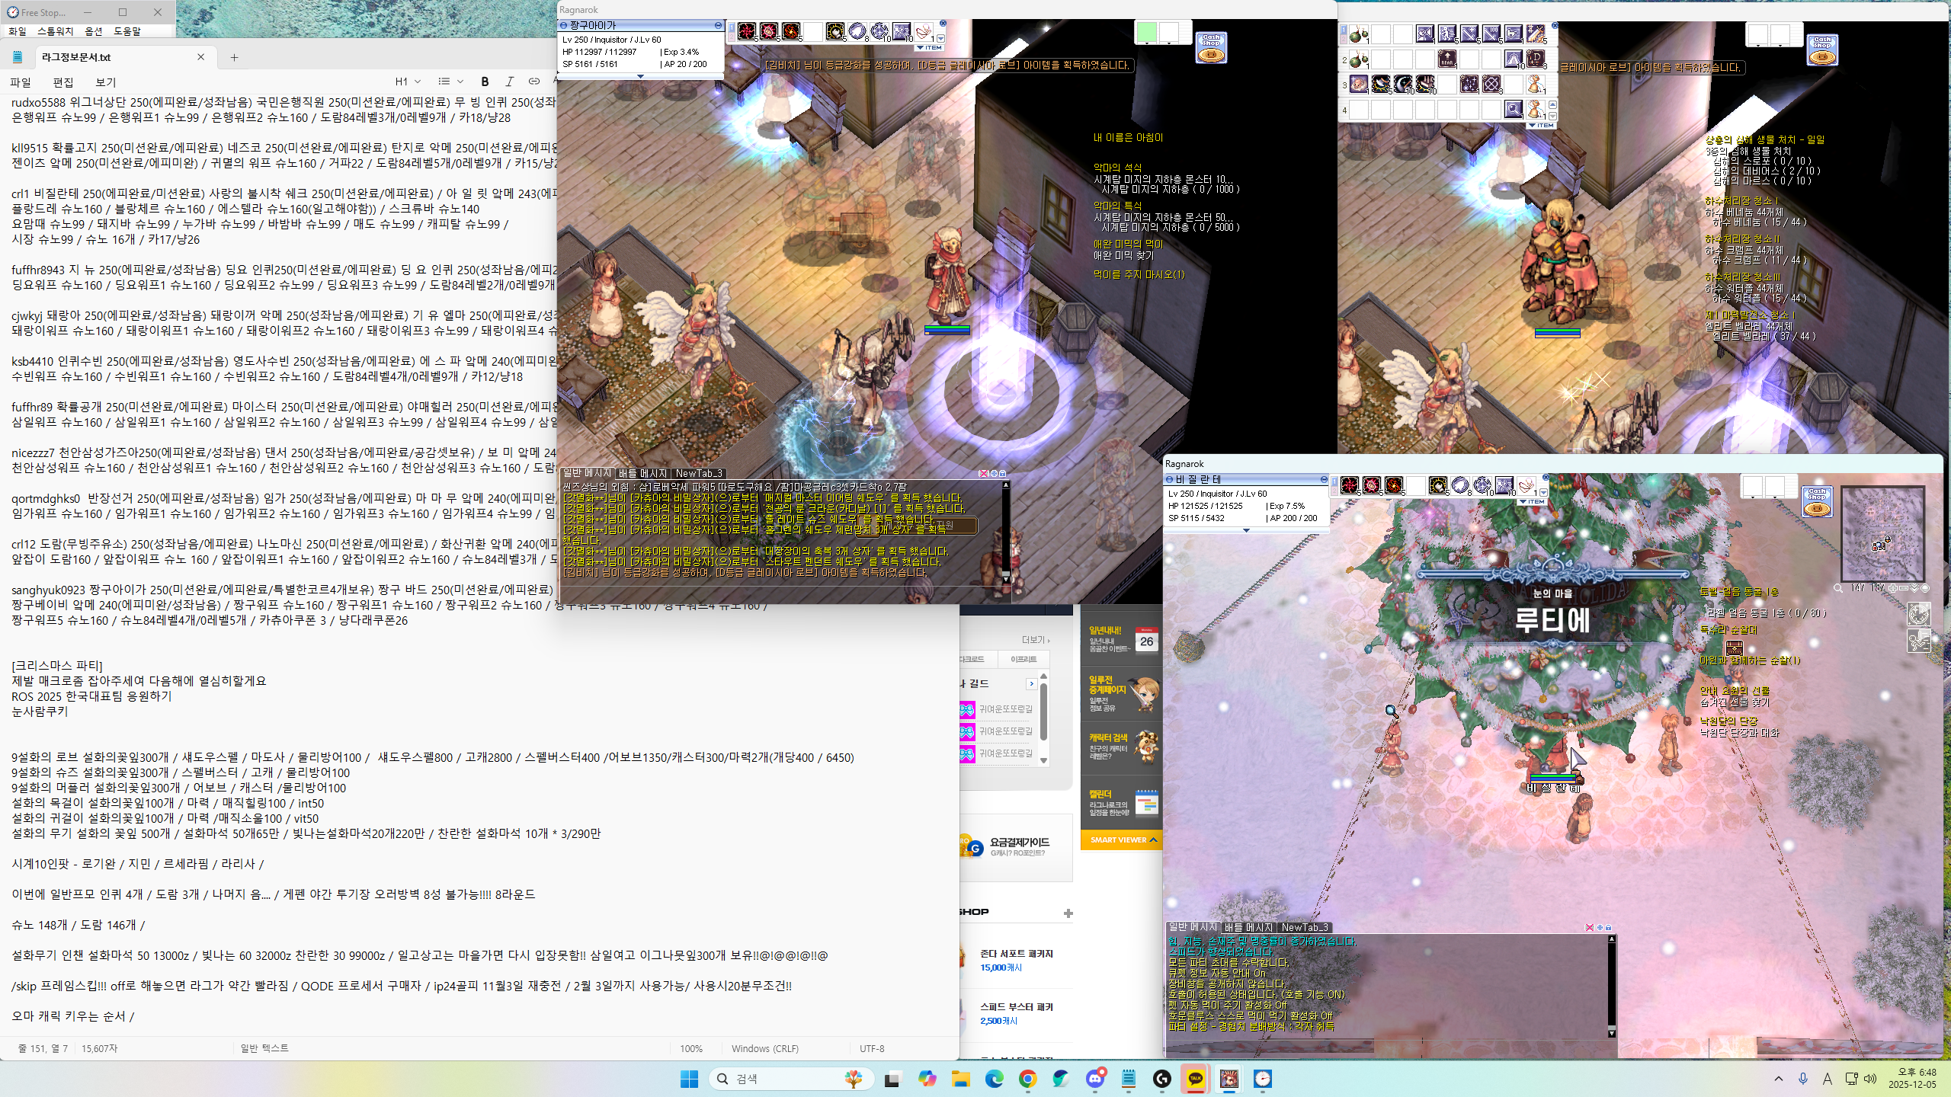Open the 편집 menu in Notepad
The width and height of the screenshot is (1951, 1097).
pos(63,82)
